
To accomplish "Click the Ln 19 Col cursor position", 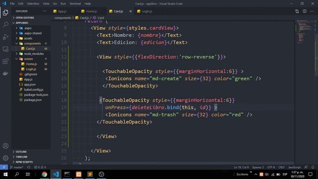I will (241, 167).
